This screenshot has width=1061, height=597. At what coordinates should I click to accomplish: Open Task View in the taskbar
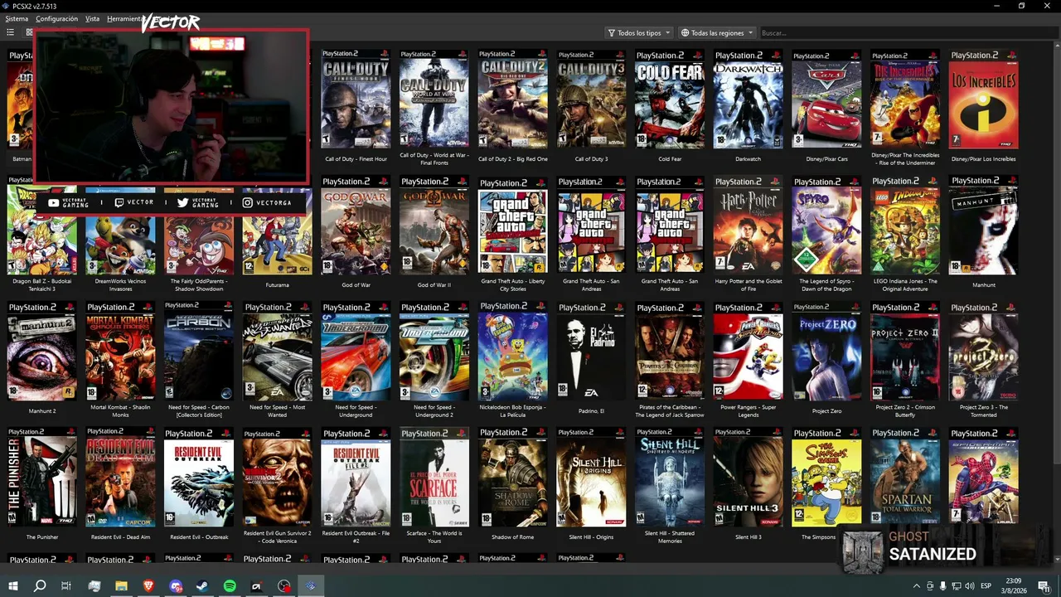pos(66,586)
